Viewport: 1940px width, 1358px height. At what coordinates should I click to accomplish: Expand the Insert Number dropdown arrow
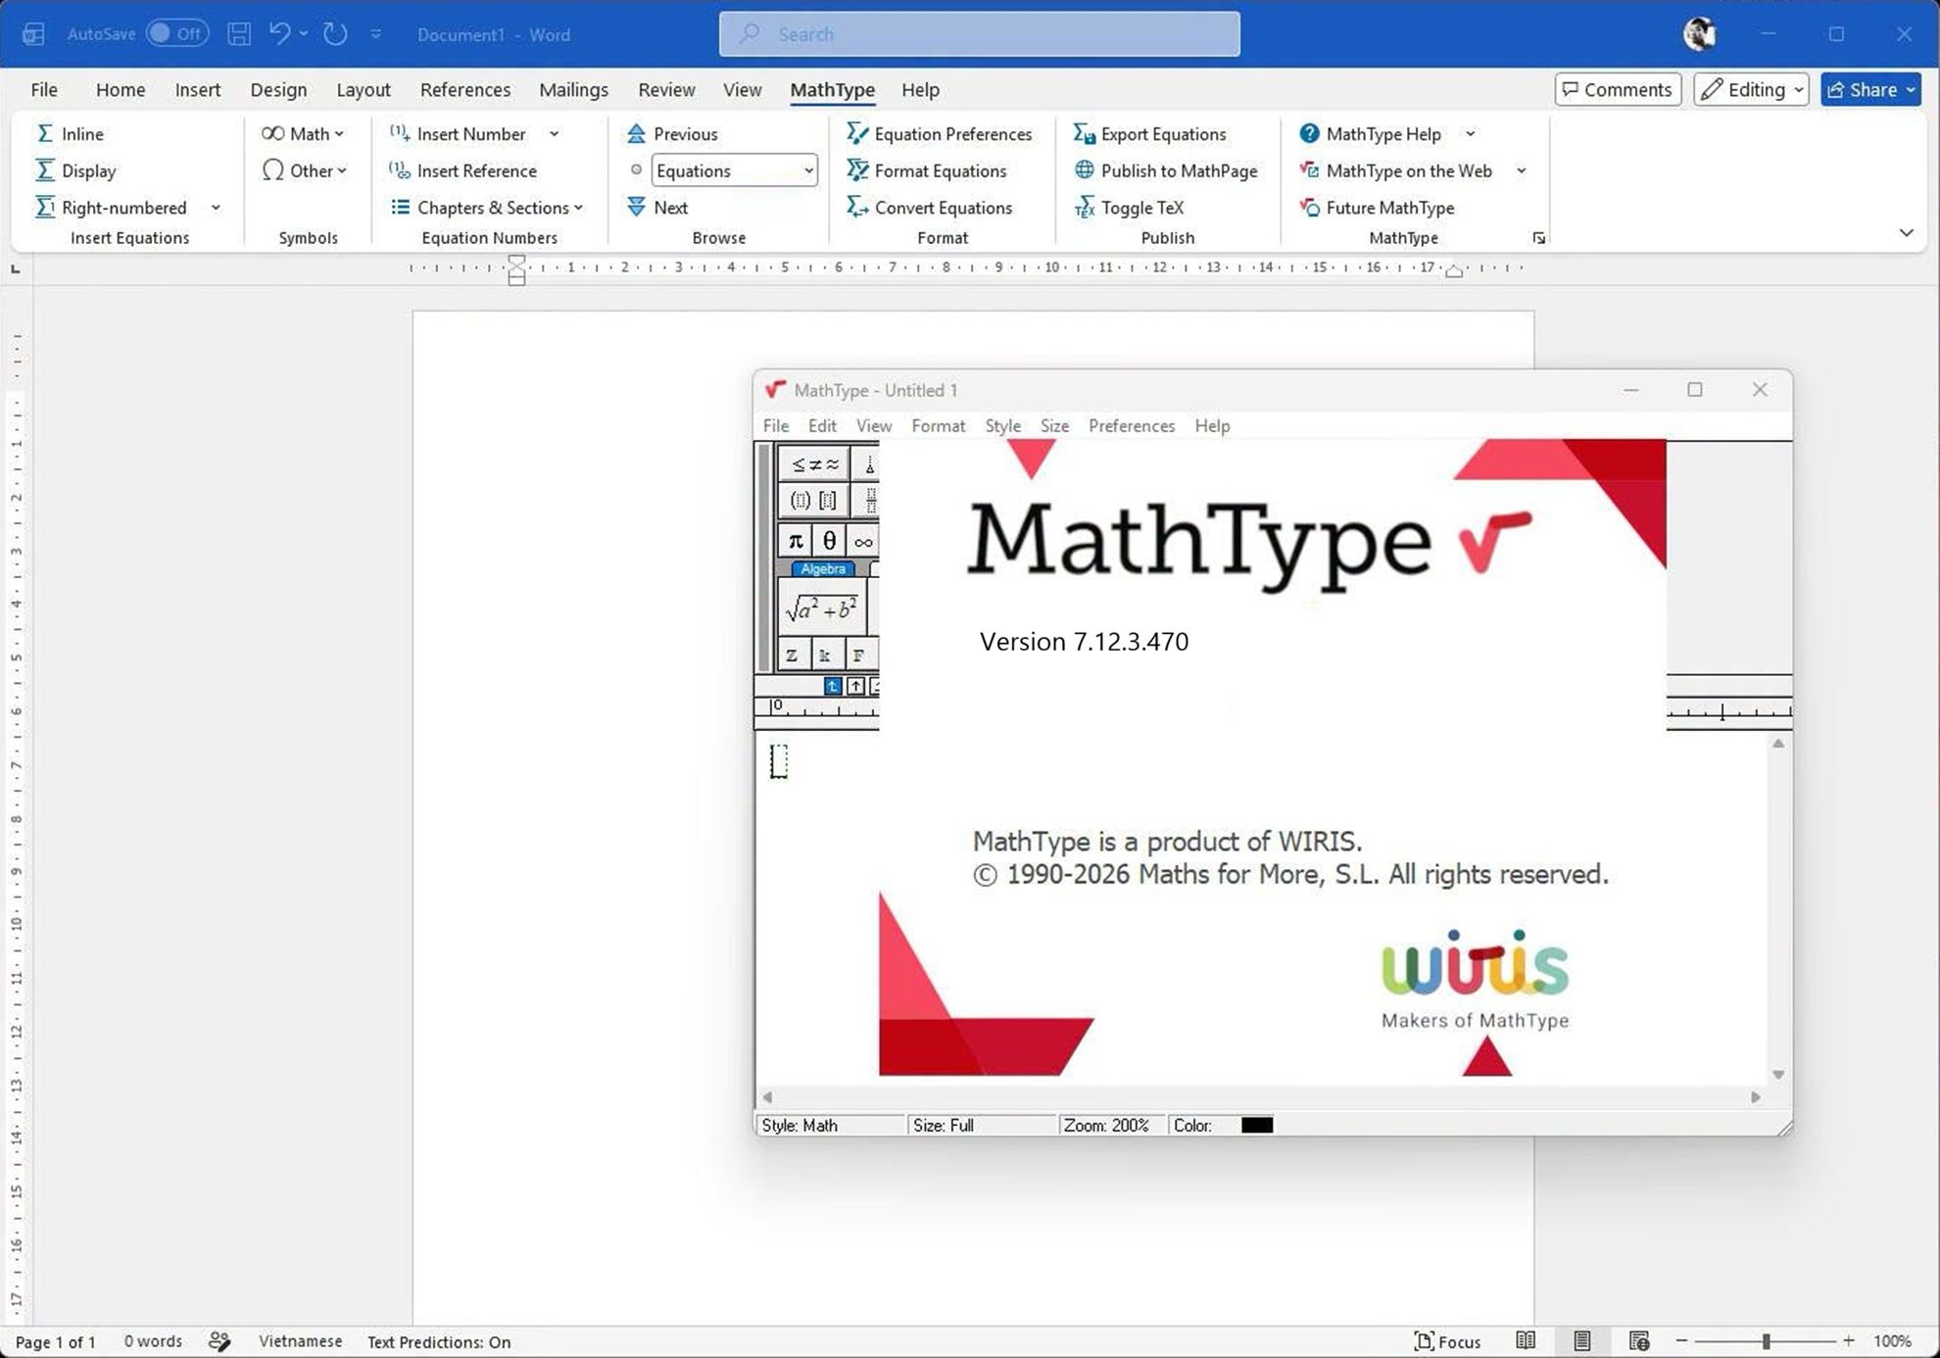555,133
